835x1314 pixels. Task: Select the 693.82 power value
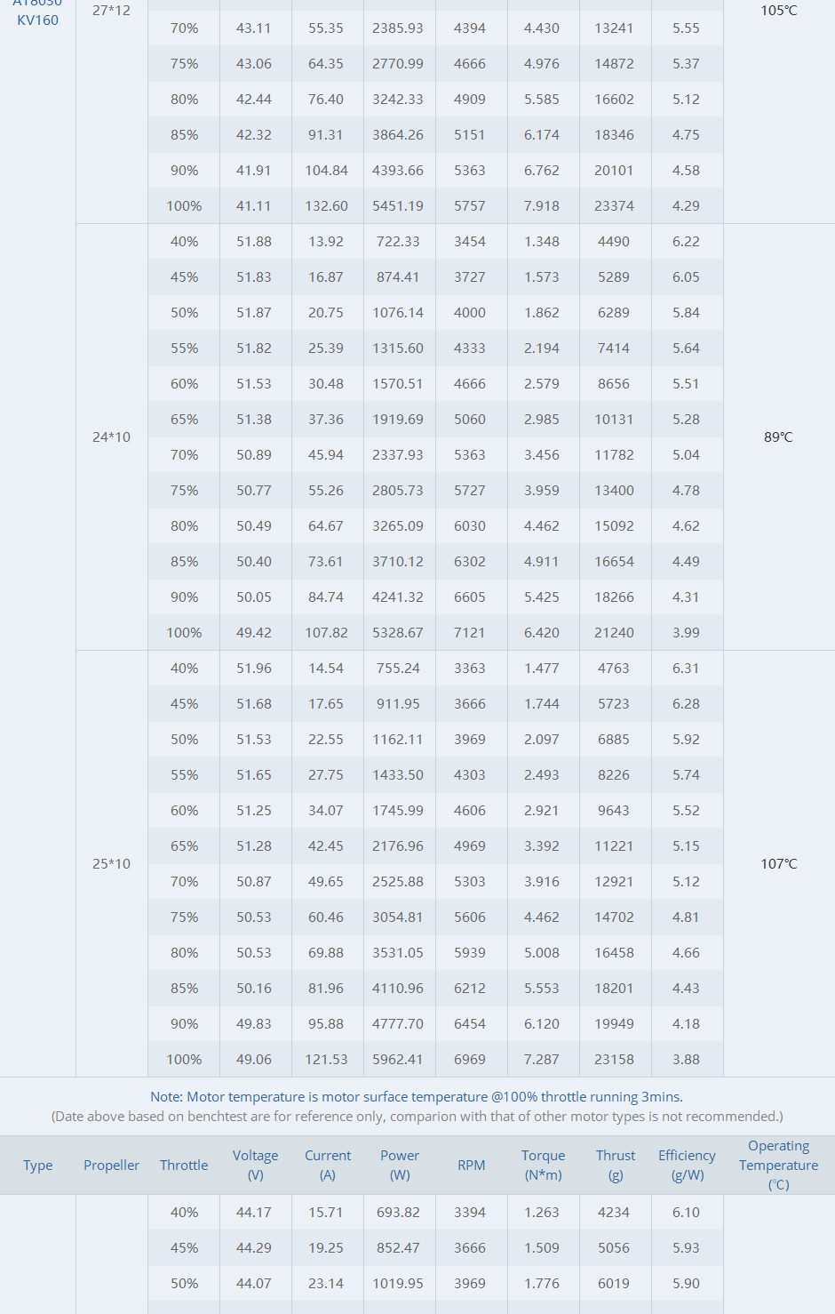coord(398,1212)
